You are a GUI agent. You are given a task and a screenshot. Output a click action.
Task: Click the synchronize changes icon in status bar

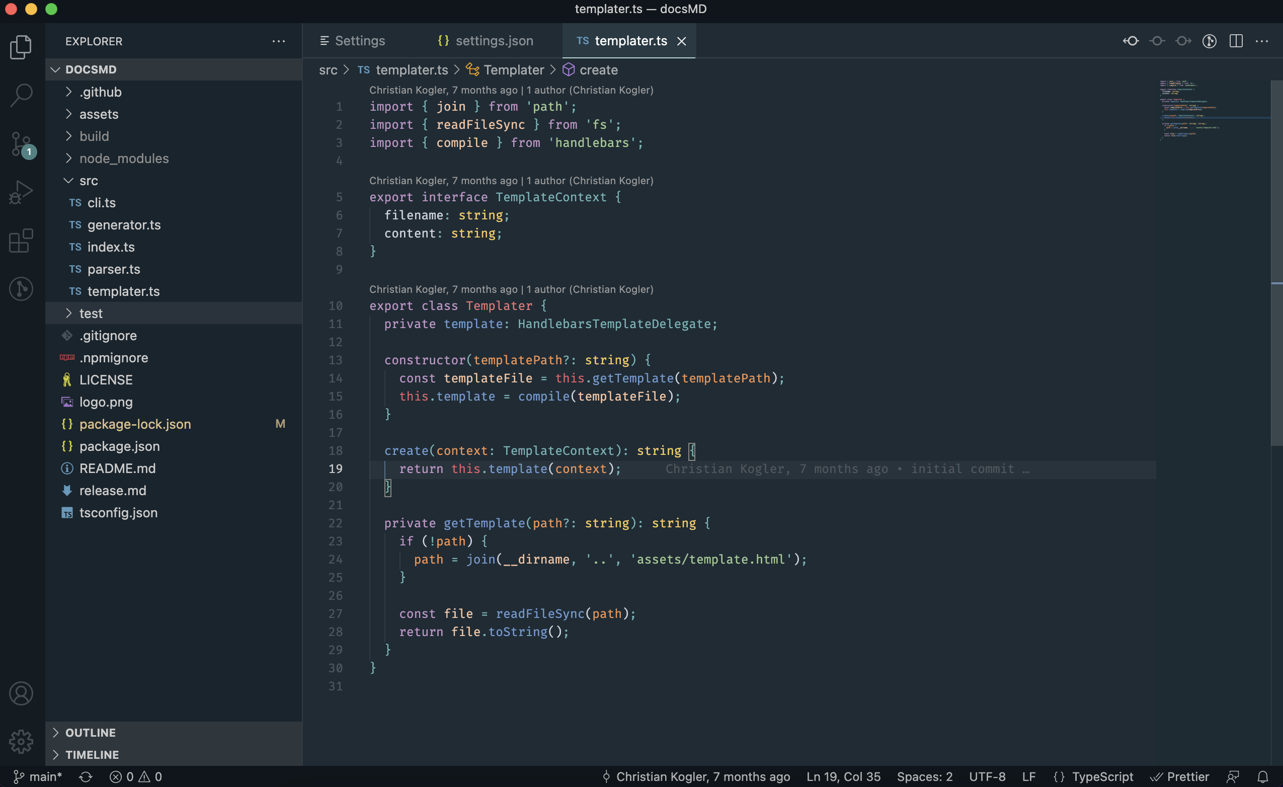86,776
